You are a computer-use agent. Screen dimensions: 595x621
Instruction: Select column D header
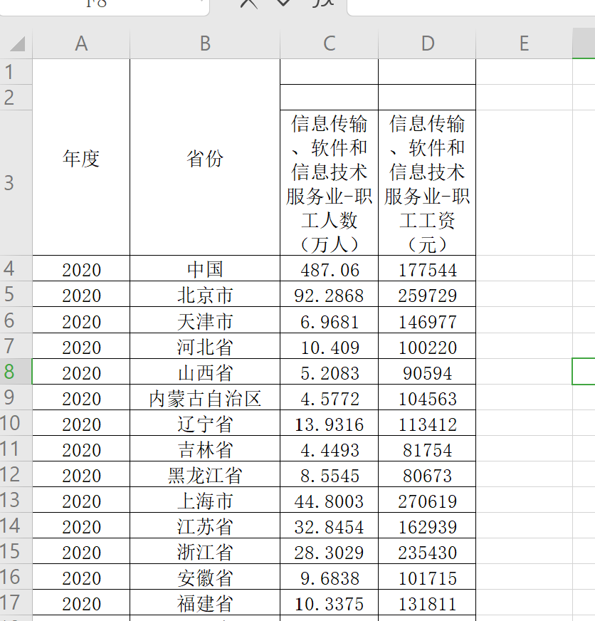pyautogui.click(x=427, y=43)
